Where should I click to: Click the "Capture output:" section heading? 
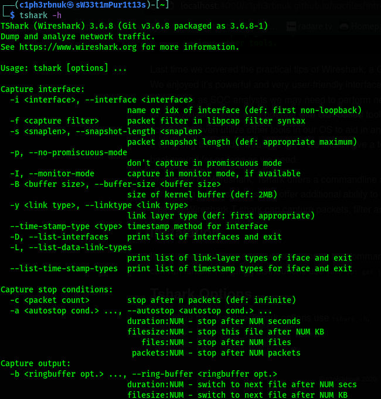coord(36,363)
